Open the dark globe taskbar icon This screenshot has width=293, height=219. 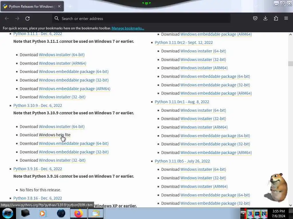61,213
